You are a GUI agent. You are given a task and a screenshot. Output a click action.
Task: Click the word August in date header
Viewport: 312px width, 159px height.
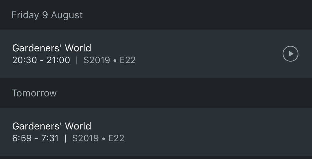point(67,15)
